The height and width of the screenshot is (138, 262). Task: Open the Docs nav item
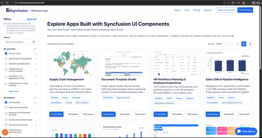(187, 10)
